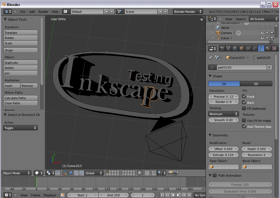Open the Scene properties tab icon
The image size is (280, 198).
point(228,48)
